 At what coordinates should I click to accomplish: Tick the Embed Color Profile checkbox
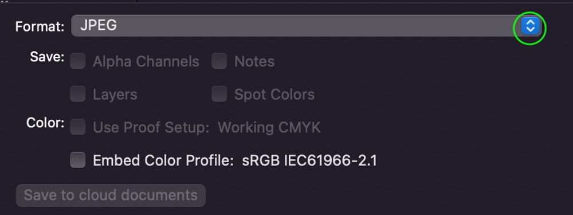tap(78, 160)
